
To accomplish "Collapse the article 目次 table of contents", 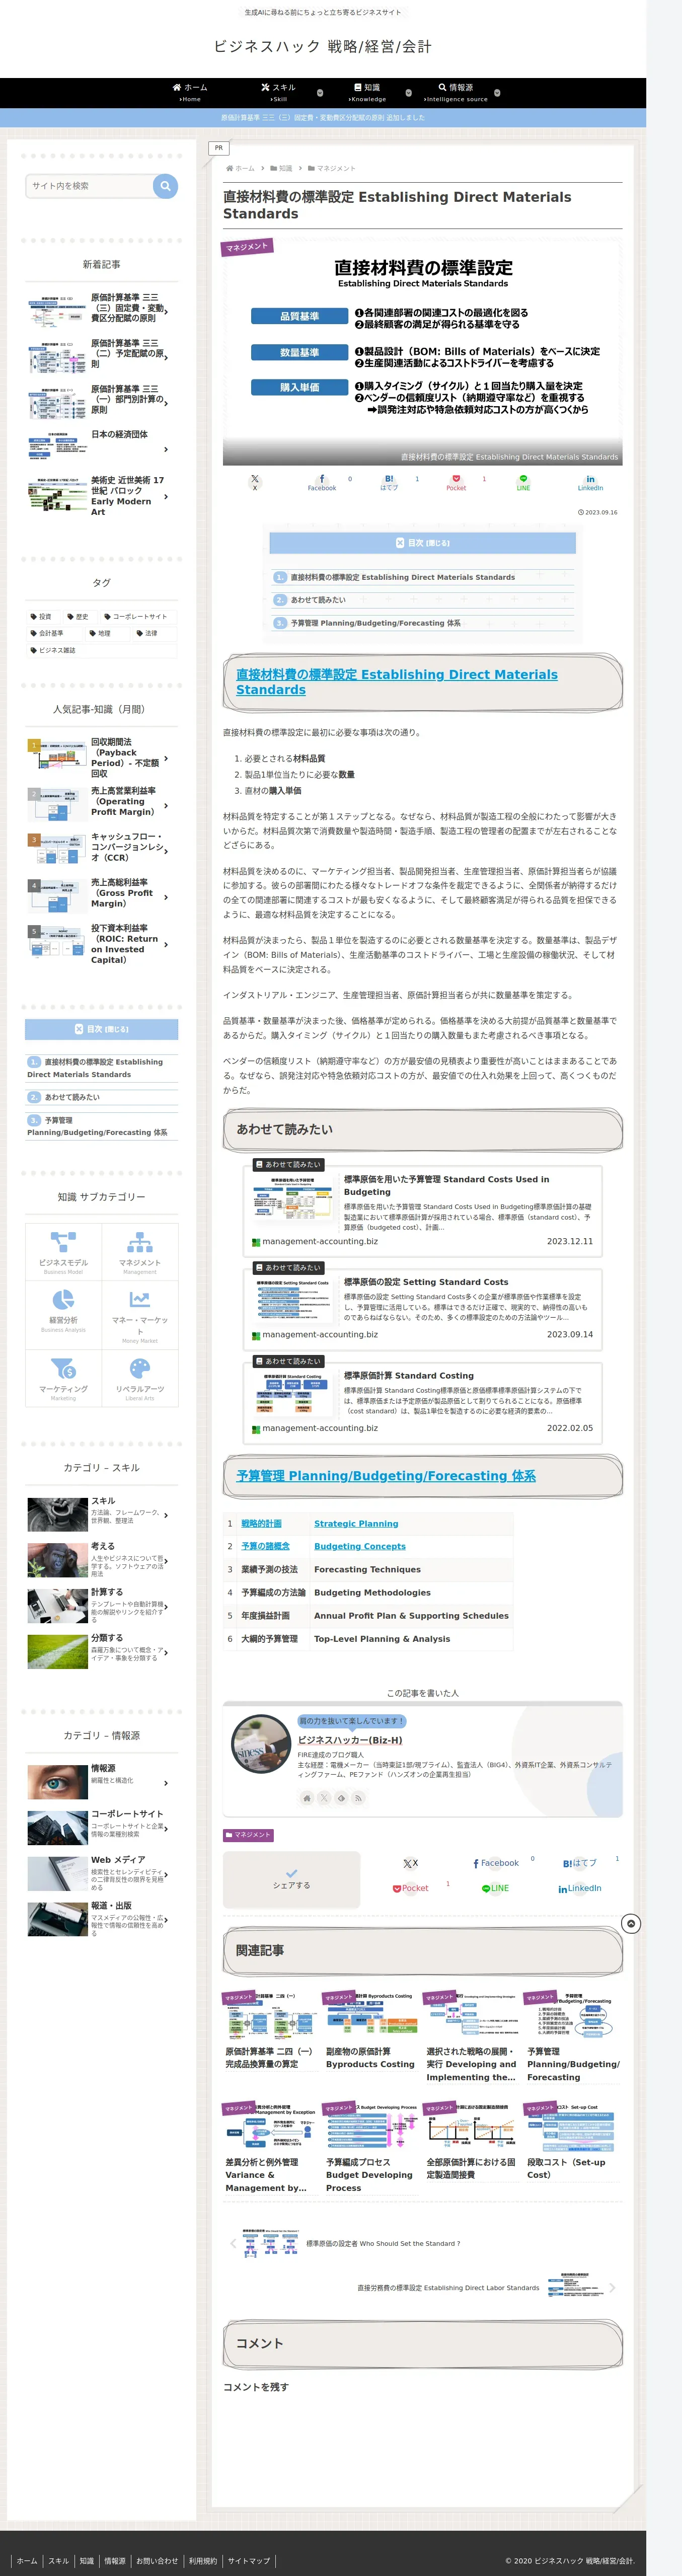I will (x=422, y=543).
